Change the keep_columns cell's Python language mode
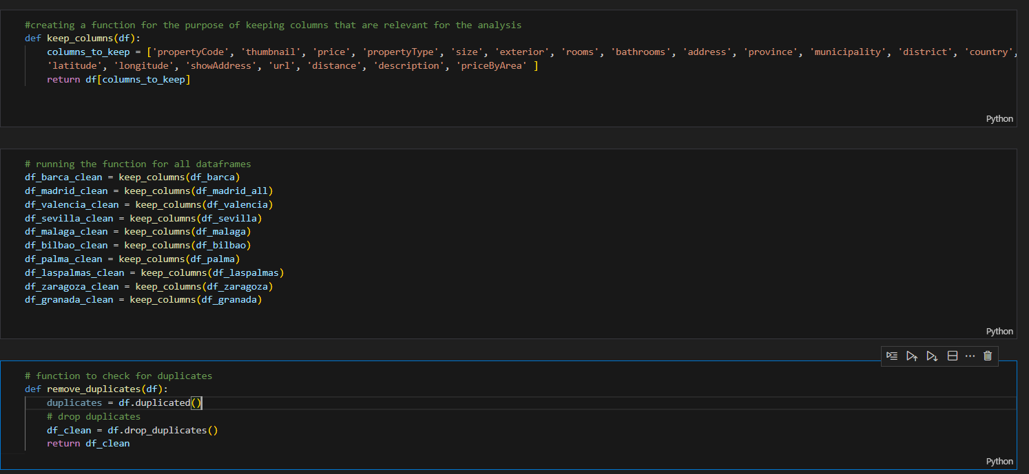 999,118
